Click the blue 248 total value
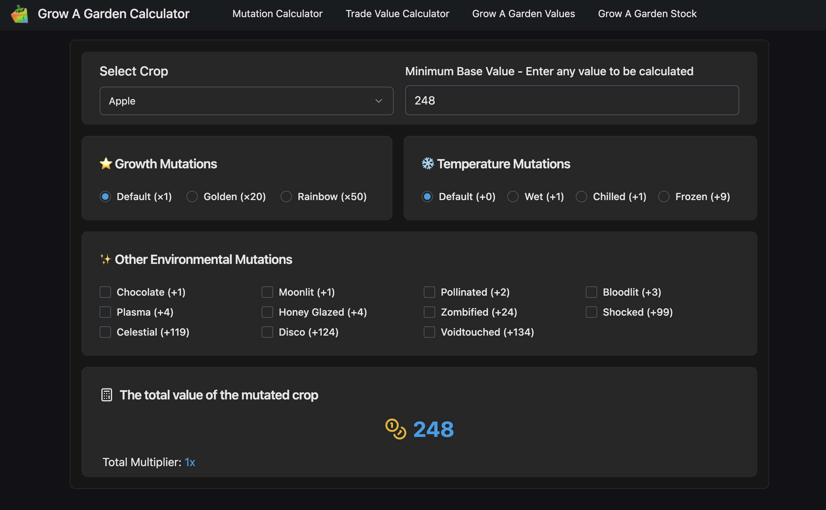 click(x=433, y=429)
